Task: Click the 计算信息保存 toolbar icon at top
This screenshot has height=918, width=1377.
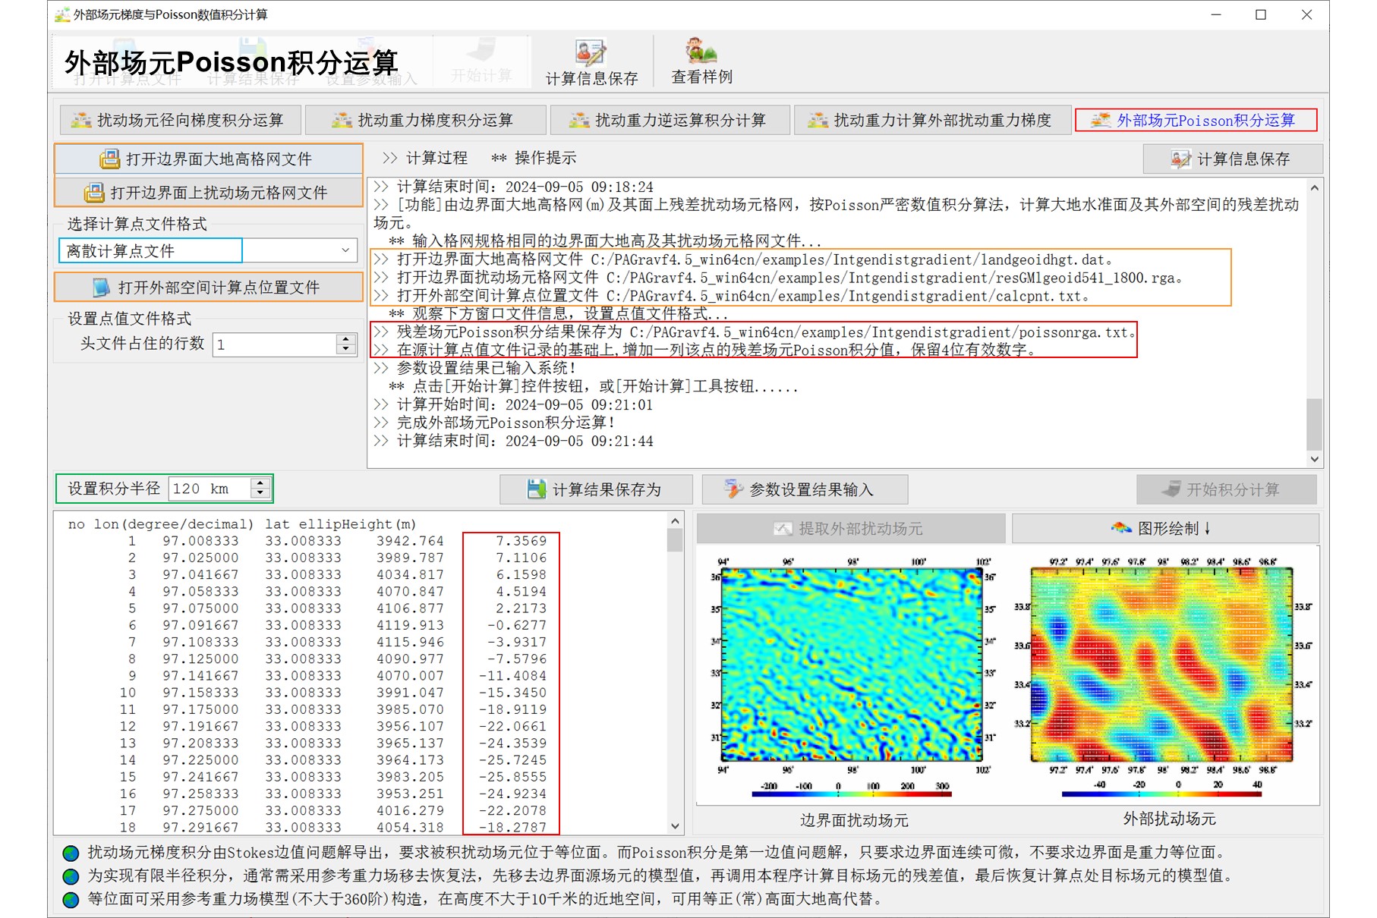Action: click(x=591, y=62)
